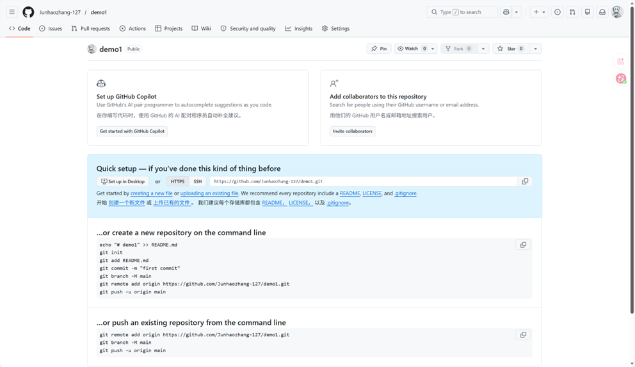Viewport: 635px width, 367px height.
Task: Open the Copilot dropdown arrow in header
Action: 517,12
